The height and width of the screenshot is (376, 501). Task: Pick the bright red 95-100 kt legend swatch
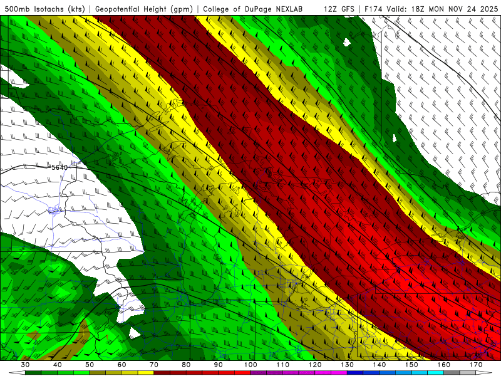click(242, 373)
